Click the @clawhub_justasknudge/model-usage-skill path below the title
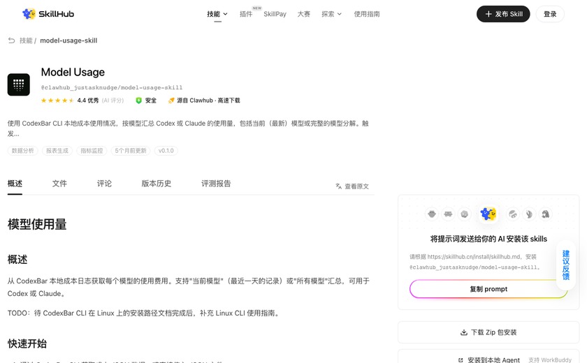This screenshot has height=363, width=587. point(112,87)
